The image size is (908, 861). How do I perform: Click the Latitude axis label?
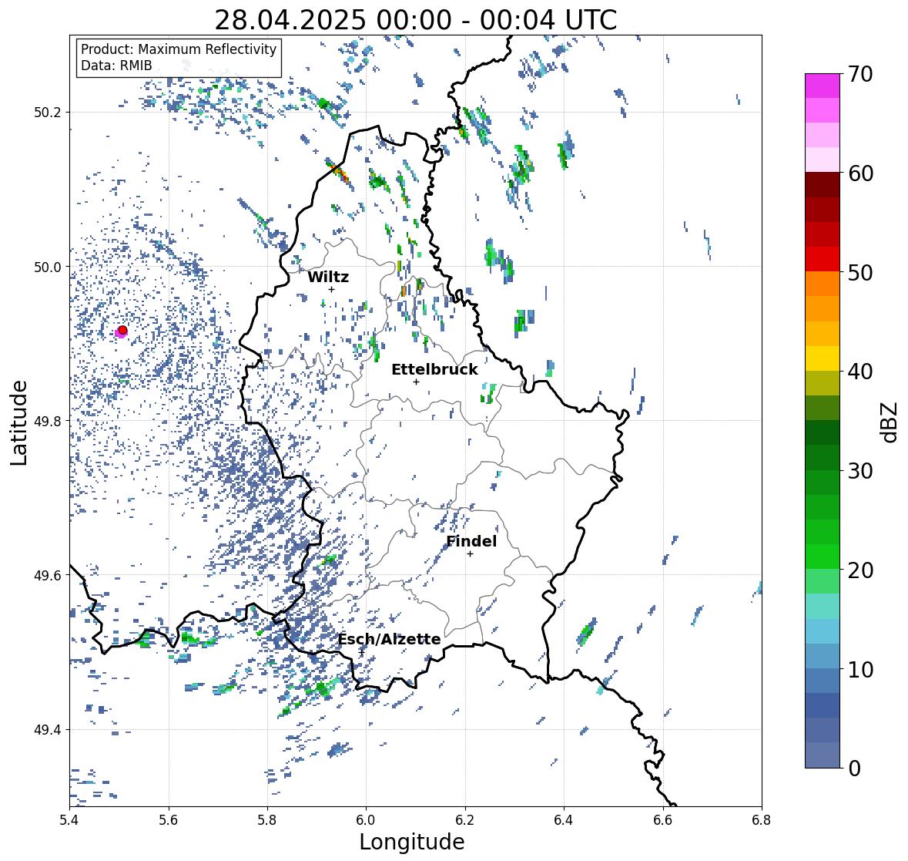point(19,422)
